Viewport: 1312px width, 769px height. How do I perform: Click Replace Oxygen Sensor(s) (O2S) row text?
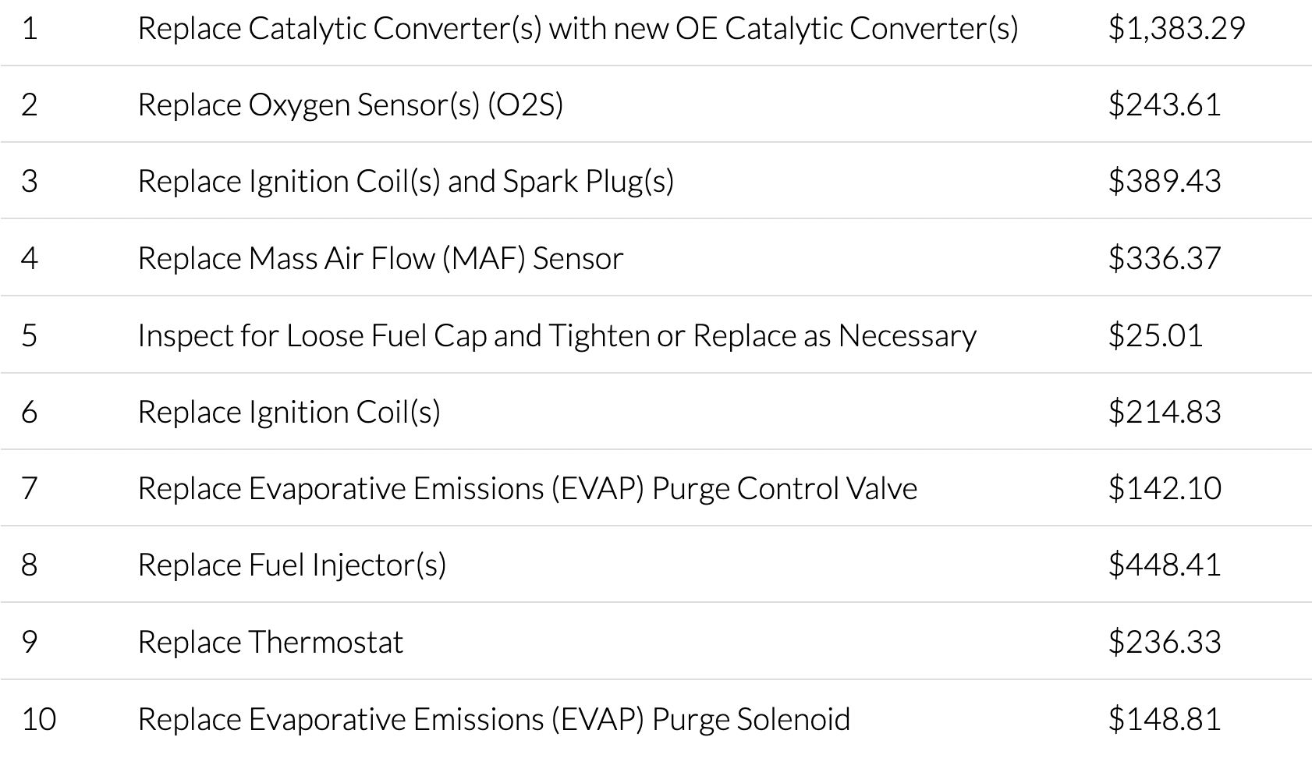(350, 105)
